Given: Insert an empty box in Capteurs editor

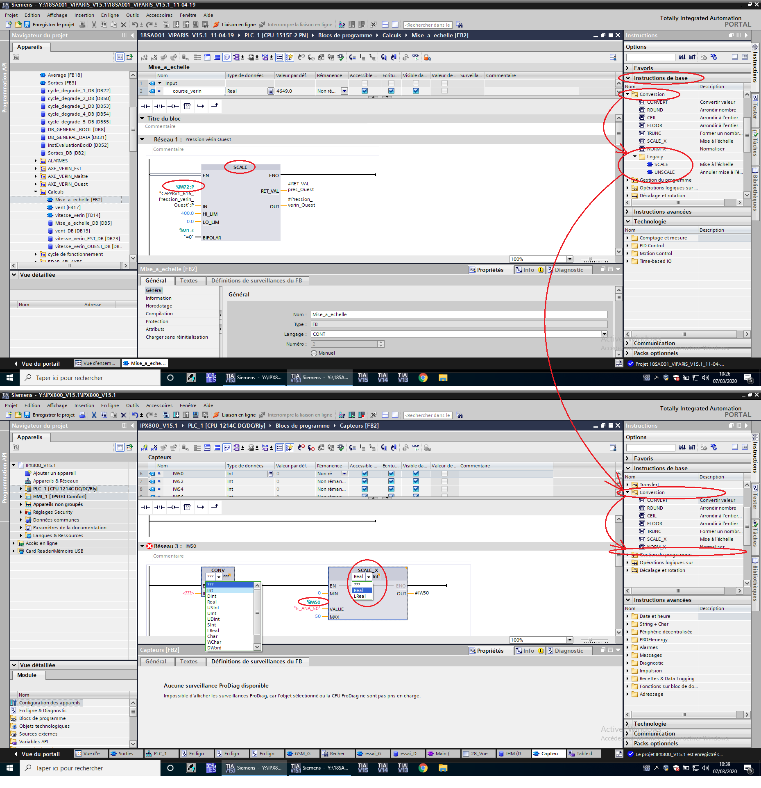Looking at the screenshot, I should [187, 507].
